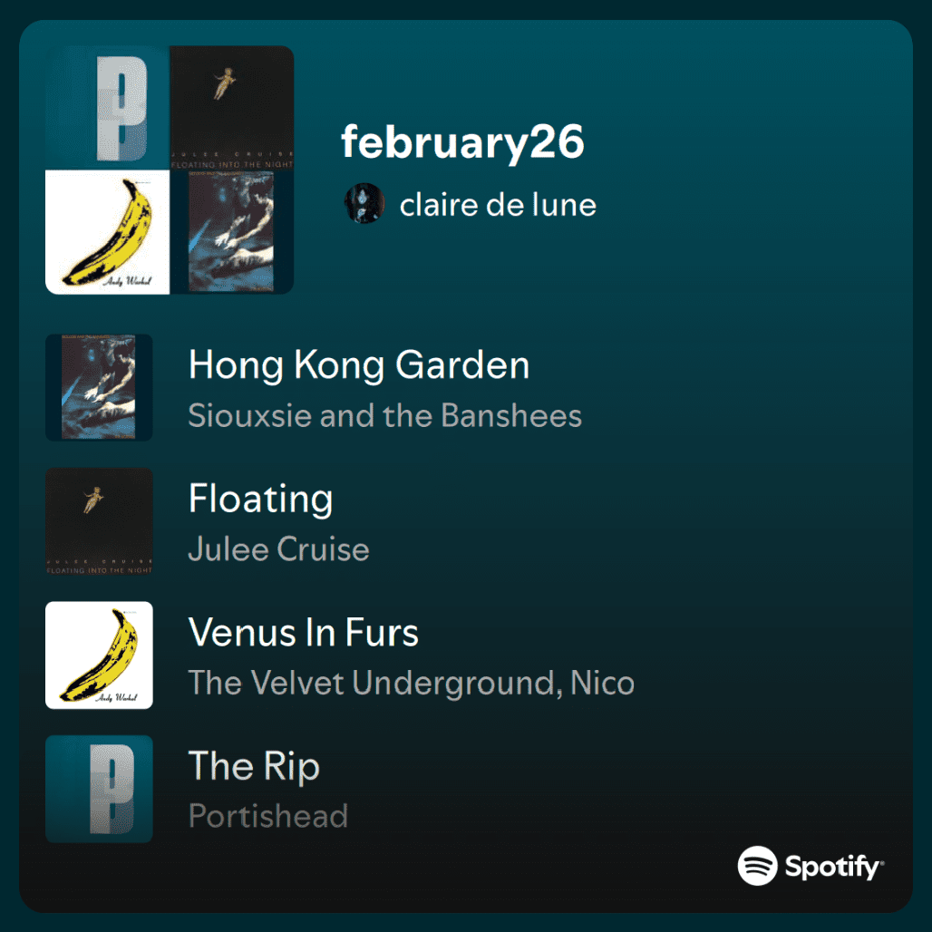Open the Portishead artist link
Screen dimensions: 932x932
(268, 816)
